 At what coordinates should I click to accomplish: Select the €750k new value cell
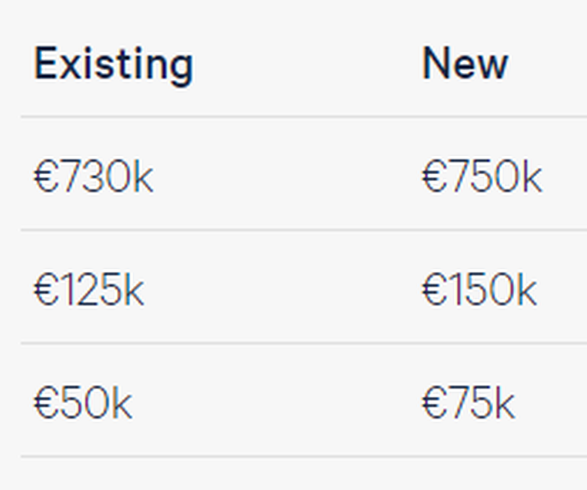(482, 175)
